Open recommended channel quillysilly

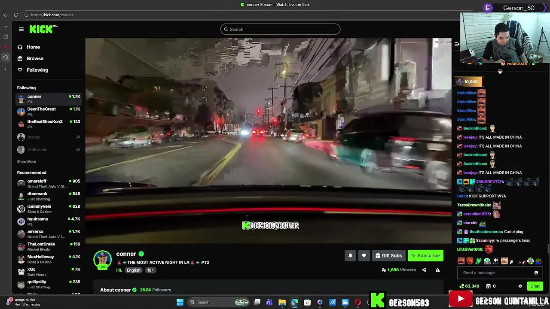[x=49, y=284]
